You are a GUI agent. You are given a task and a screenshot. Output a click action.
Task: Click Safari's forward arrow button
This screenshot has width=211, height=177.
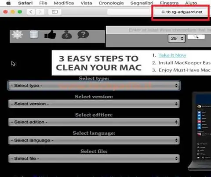pyautogui.click(x=40, y=12)
